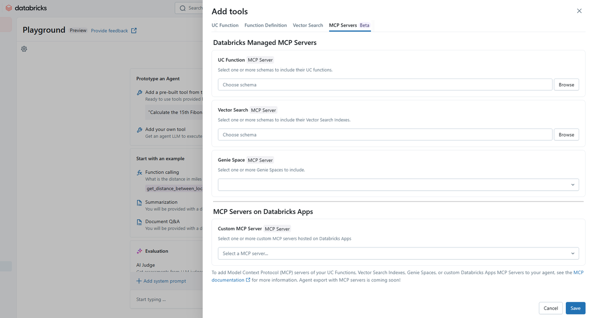Click the document icon beside Summarization
Image resolution: width=592 pixels, height=318 pixels.
point(140,202)
